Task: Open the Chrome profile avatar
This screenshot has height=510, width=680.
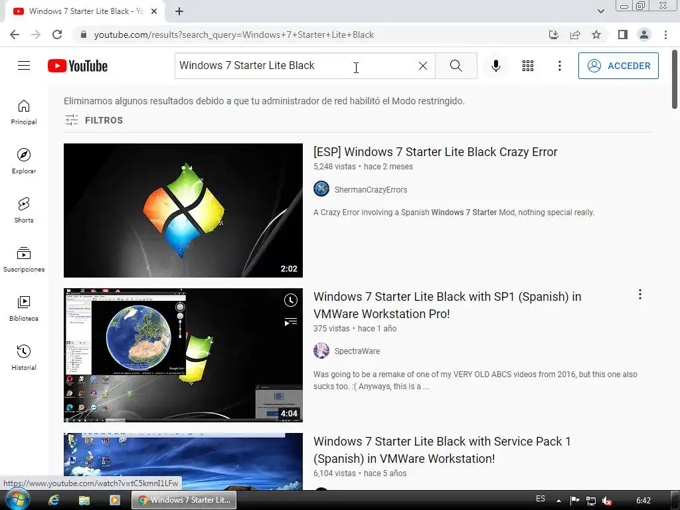Action: (x=644, y=35)
